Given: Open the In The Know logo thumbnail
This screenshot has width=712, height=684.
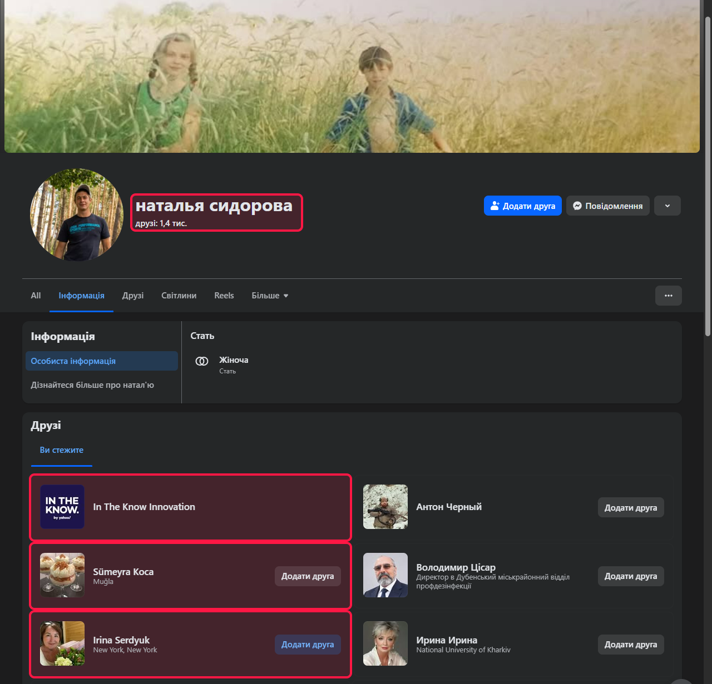Looking at the screenshot, I should tap(62, 507).
